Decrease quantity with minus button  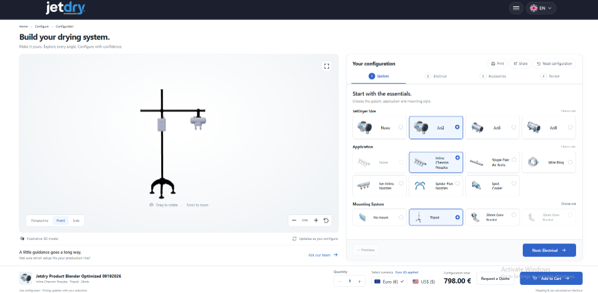click(340, 282)
